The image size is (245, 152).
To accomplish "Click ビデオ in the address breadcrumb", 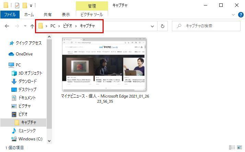I will (68, 26).
